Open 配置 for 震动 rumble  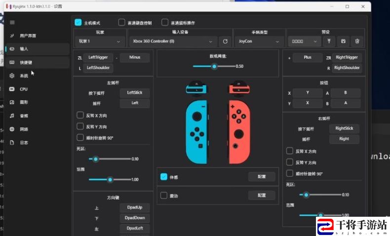[x=262, y=195]
